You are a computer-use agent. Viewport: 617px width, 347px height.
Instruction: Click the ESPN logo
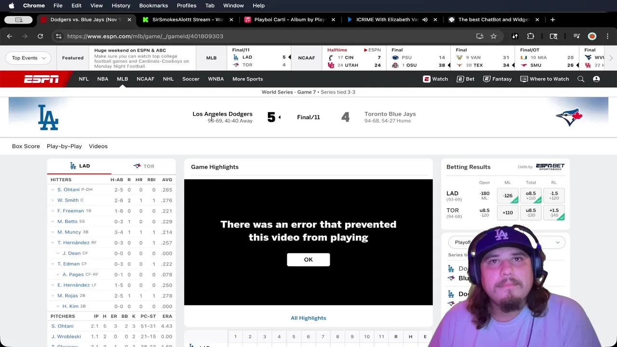click(41, 79)
